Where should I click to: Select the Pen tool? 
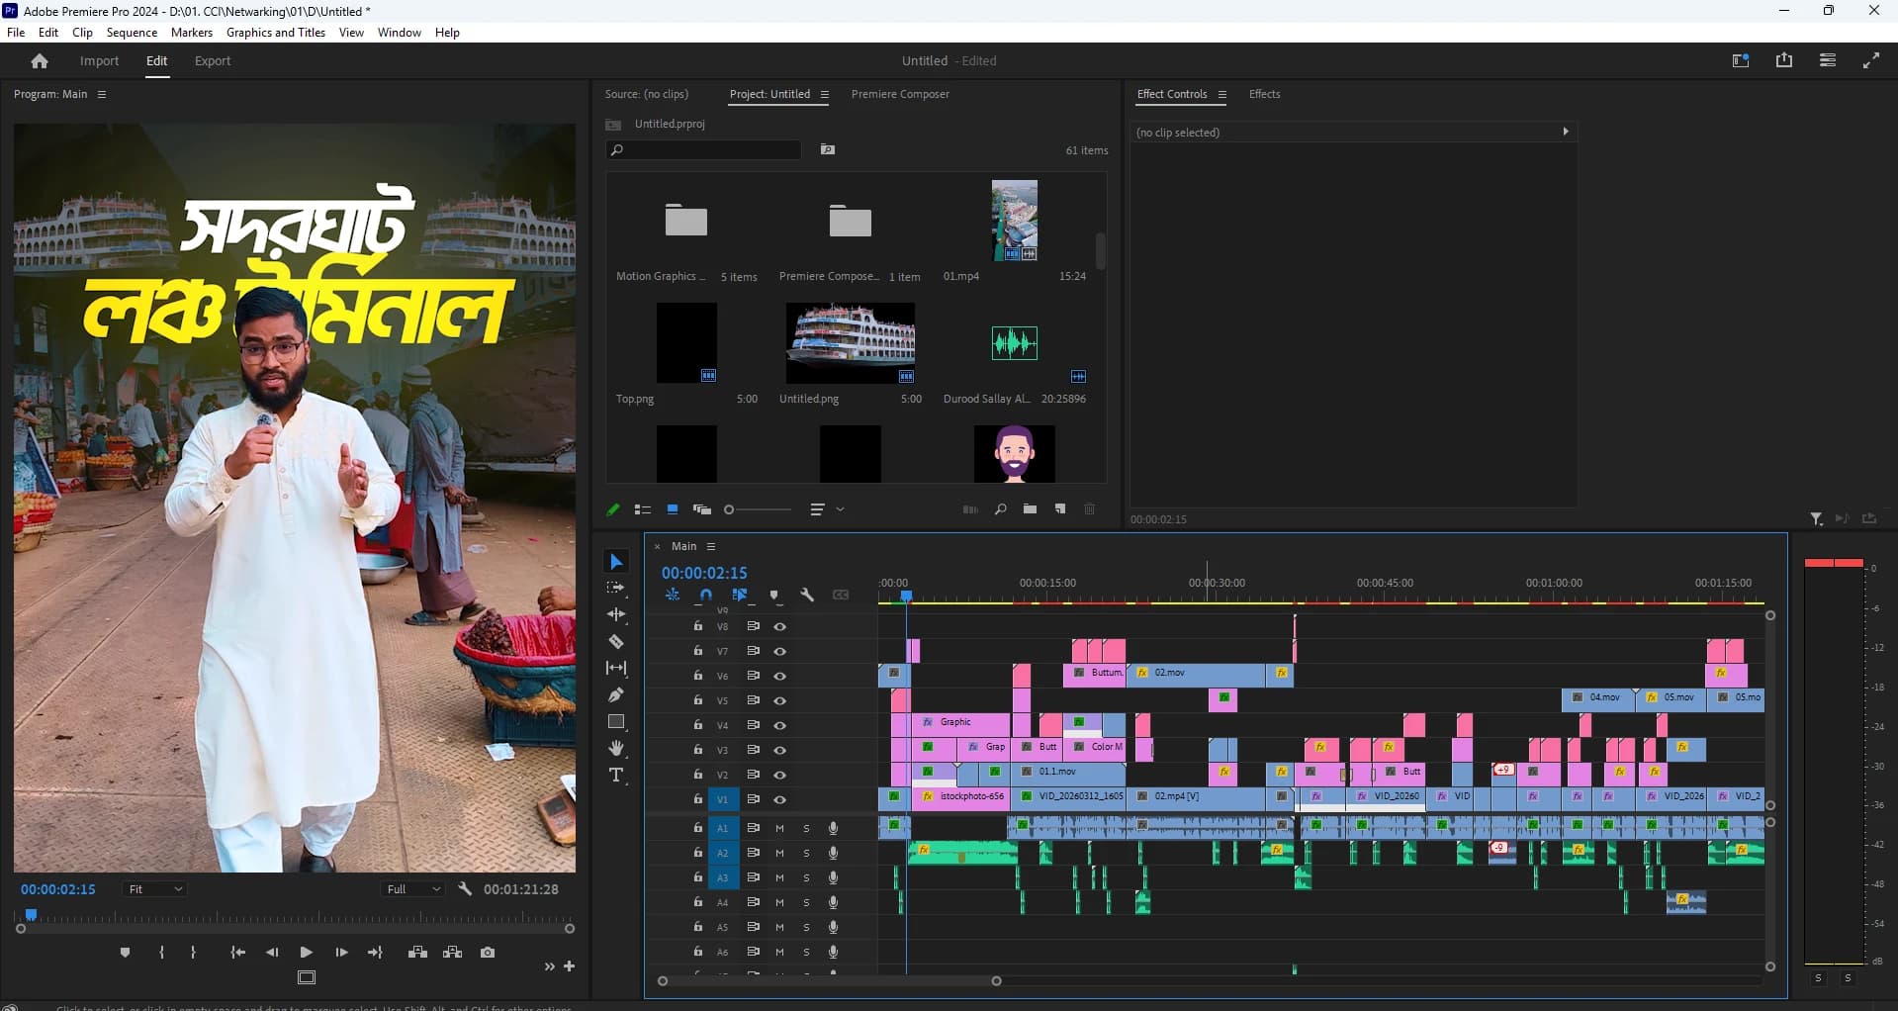point(616,694)
